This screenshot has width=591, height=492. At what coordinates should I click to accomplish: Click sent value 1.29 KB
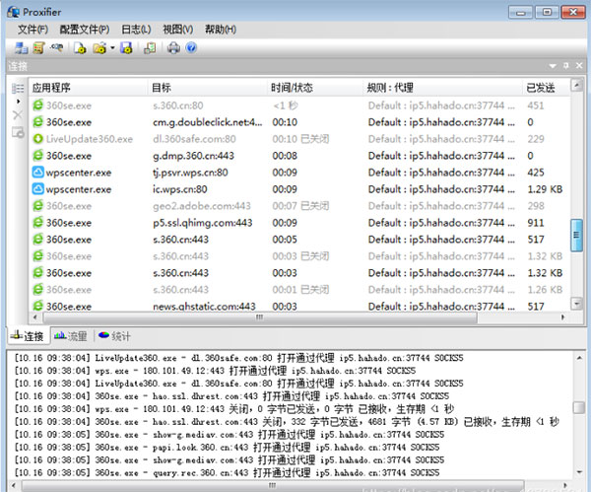coord(545,189)
